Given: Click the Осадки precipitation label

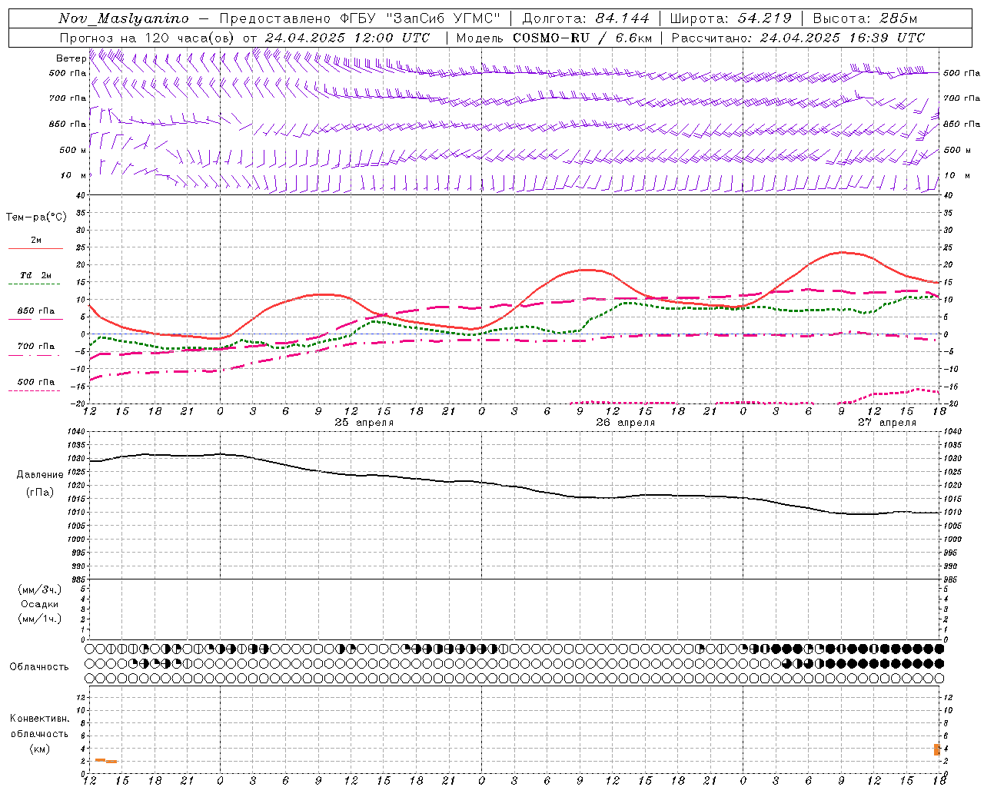Looking at the screenshot, I should click(40, 604).
